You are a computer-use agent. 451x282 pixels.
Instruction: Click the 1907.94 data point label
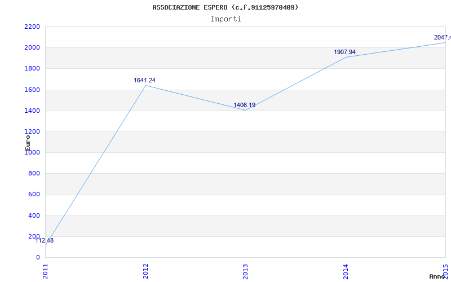(x=344, y=52)
